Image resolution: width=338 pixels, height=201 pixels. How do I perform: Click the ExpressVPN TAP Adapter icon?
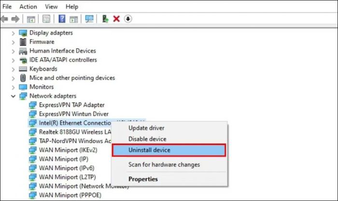coord(32,105)
